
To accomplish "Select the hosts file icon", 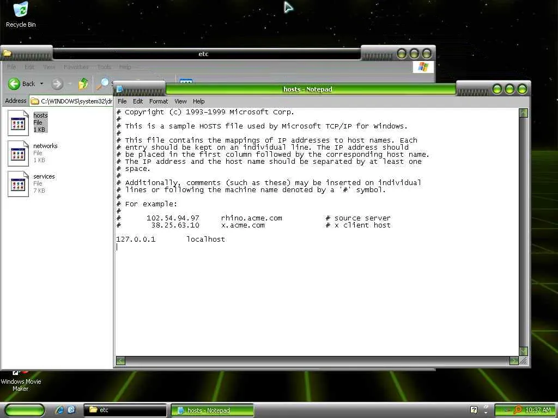I will tap(18, 123).
